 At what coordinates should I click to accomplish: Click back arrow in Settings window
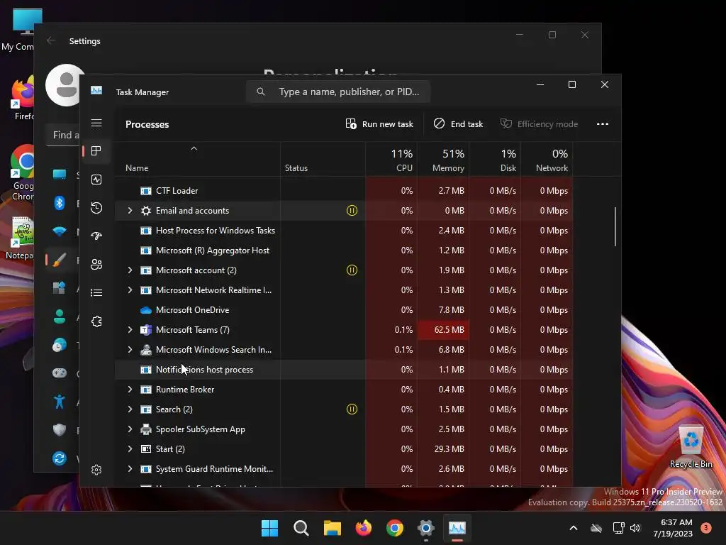click(x=51, y=40)
